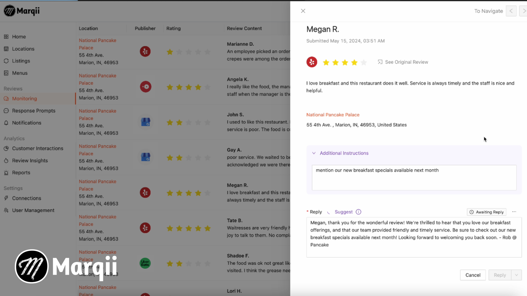Screen dimensions: 527x296
Task: Click the Home icon in sidebar
Action: [6, 37]
